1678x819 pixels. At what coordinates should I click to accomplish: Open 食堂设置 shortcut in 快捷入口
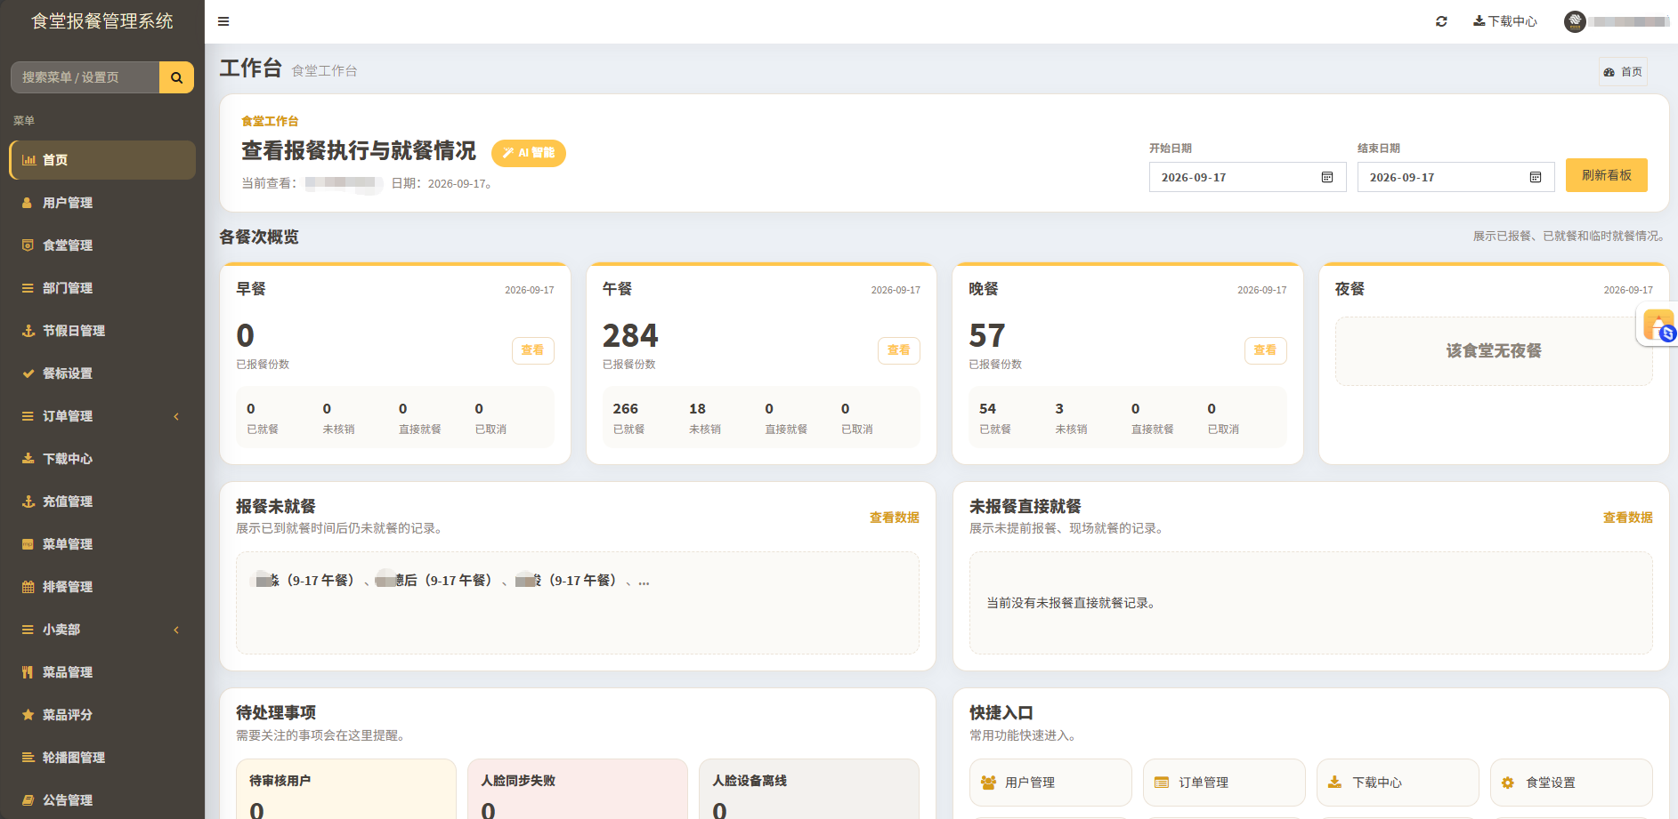point(1571,783)
